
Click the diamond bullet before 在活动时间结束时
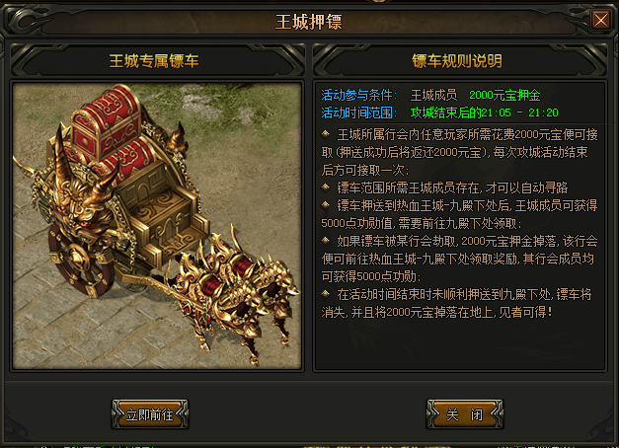pos(325,294)
